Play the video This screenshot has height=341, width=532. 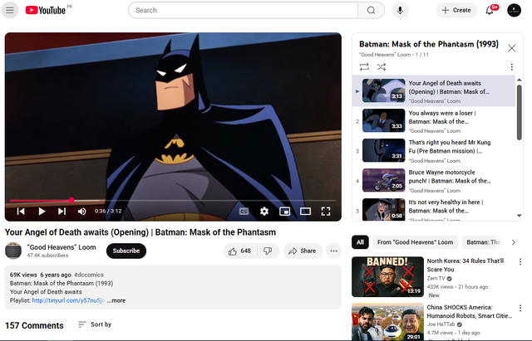pyautogui.click(x=42, y=212)
